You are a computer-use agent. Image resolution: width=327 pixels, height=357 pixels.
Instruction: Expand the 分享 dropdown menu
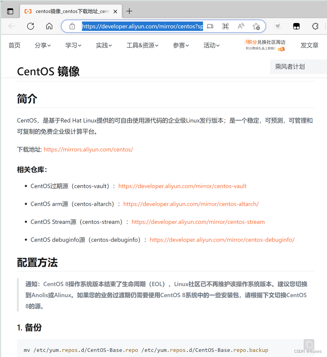point(43,45)
